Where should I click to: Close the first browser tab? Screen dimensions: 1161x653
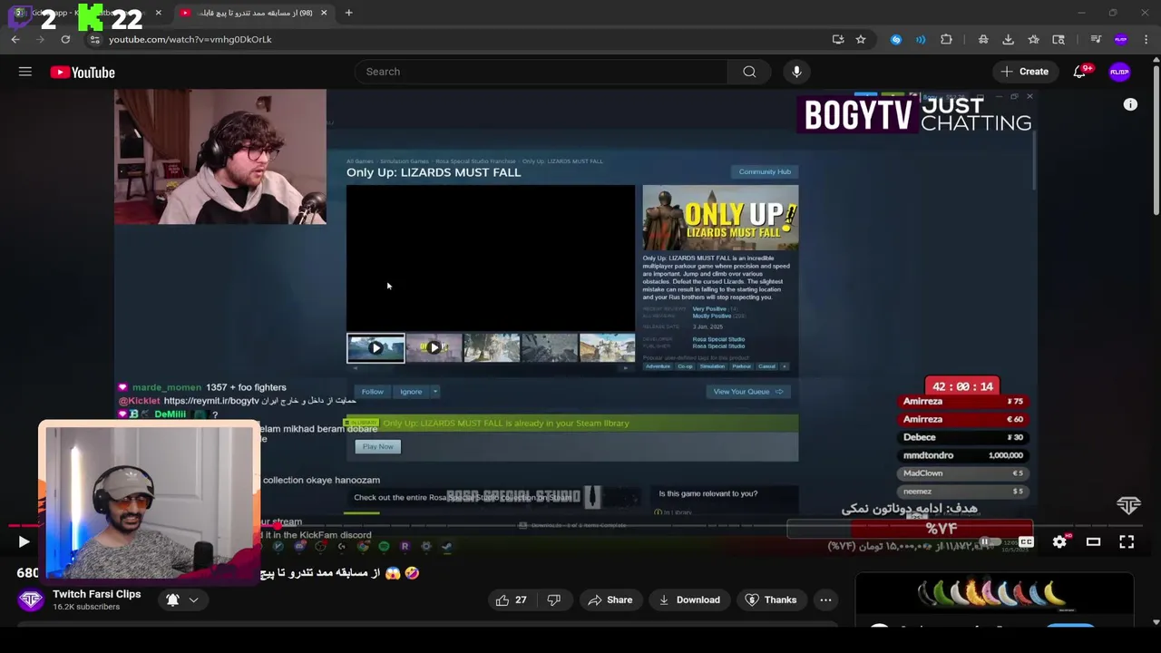(x=158, y=13)
